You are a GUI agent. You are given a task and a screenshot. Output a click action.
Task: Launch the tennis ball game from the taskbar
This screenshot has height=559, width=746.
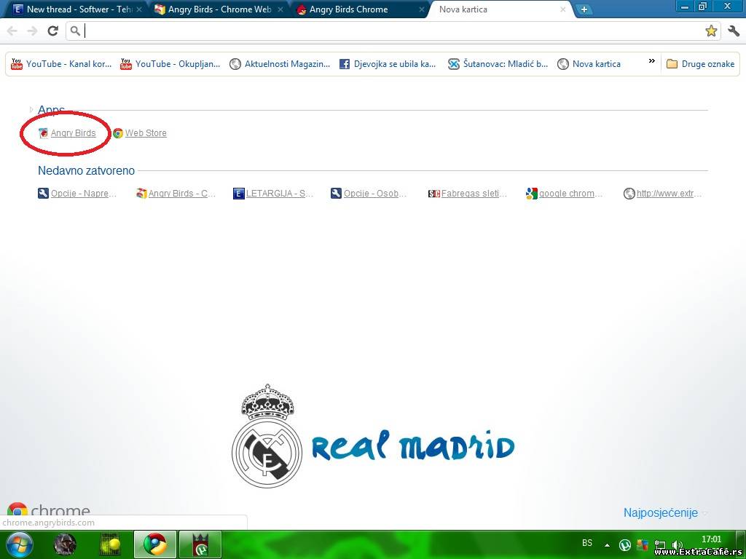click(x=110, y=544)
